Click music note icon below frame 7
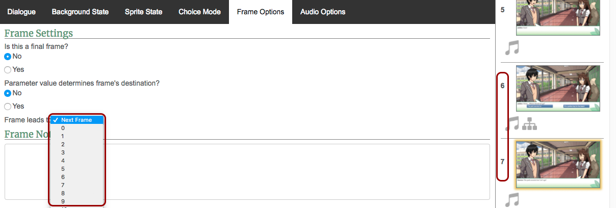 [x=512, y=199]
